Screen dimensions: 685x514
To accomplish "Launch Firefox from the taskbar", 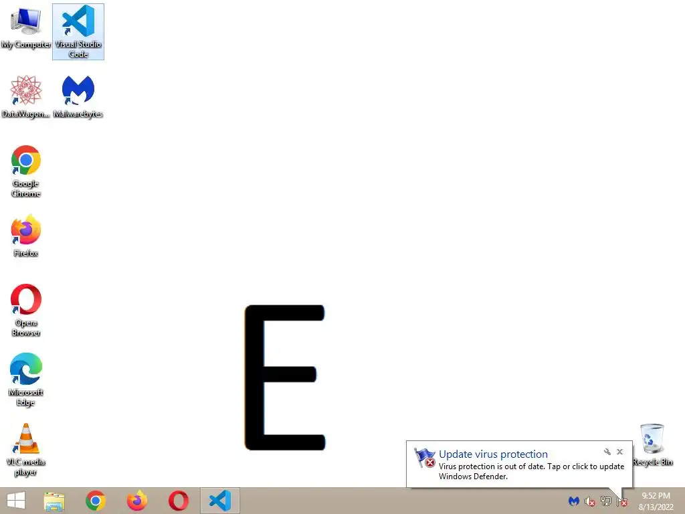I will (x=136, y=501).
